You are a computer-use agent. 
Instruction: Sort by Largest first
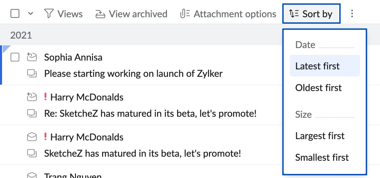(x=320, y=136)
